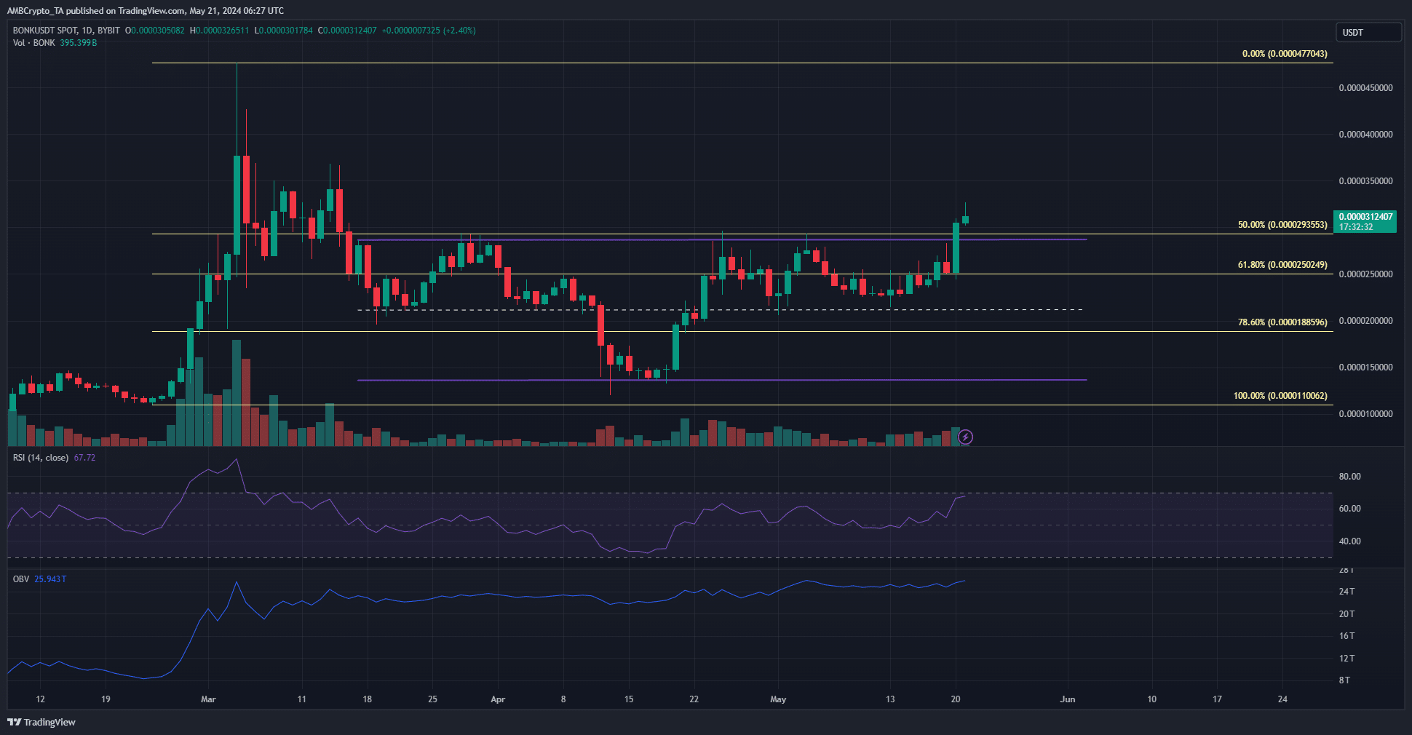
Task: Click the Mar date label on time axis
Action: [208, 699]
